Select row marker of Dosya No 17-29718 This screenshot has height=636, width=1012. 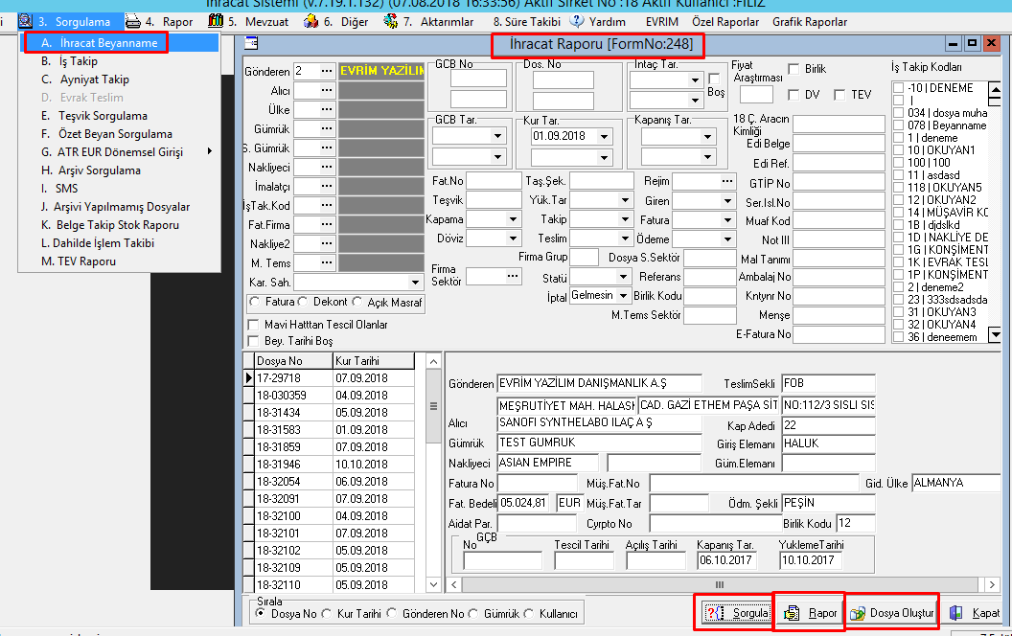click(248, 378)
